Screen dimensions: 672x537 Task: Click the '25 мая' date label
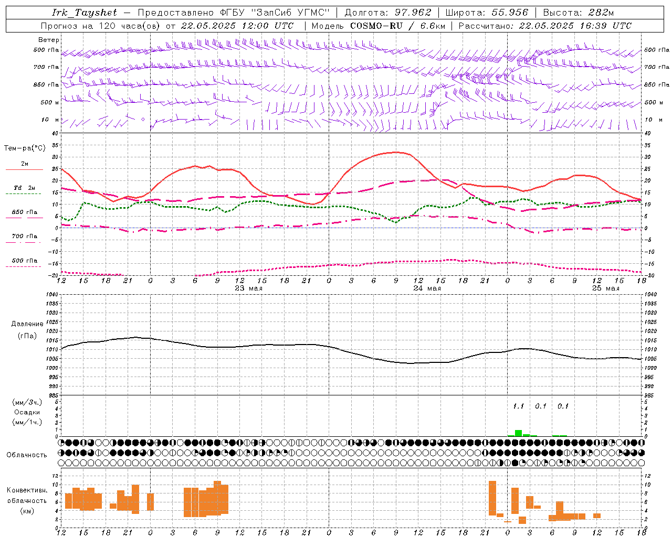tap(605, 288)
